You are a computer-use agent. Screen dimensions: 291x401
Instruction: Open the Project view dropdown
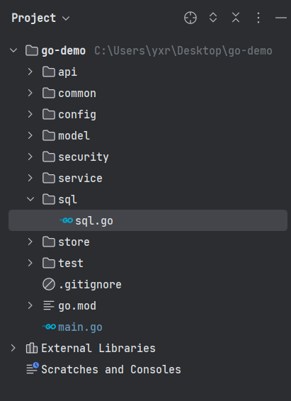click(x=40, y=18)
